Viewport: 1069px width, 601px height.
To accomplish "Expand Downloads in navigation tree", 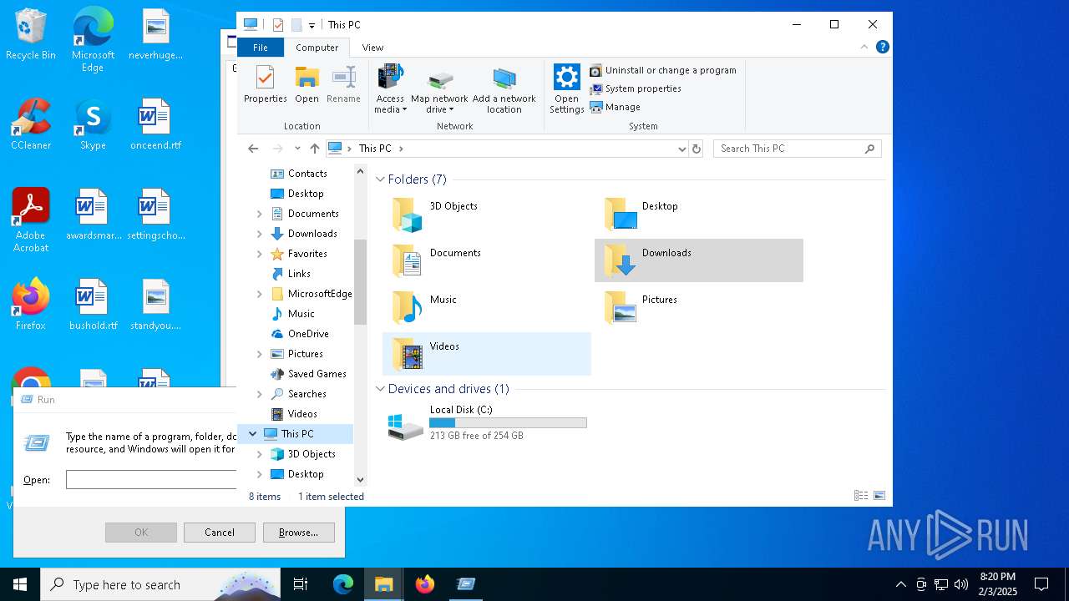I will point(260,234).
